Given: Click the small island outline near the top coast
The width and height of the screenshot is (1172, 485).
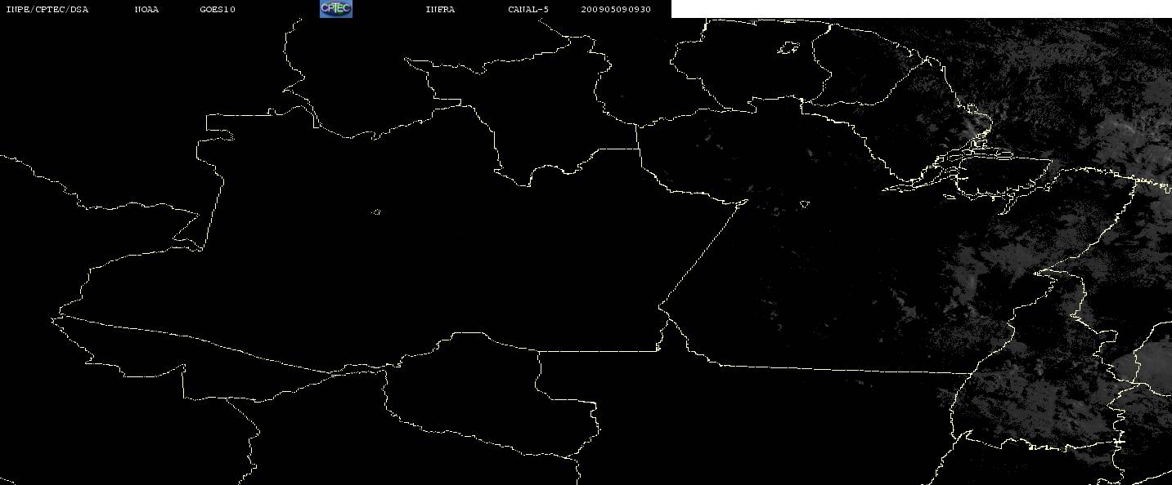Looking at the screenshot, I should [x=788, y=49].
